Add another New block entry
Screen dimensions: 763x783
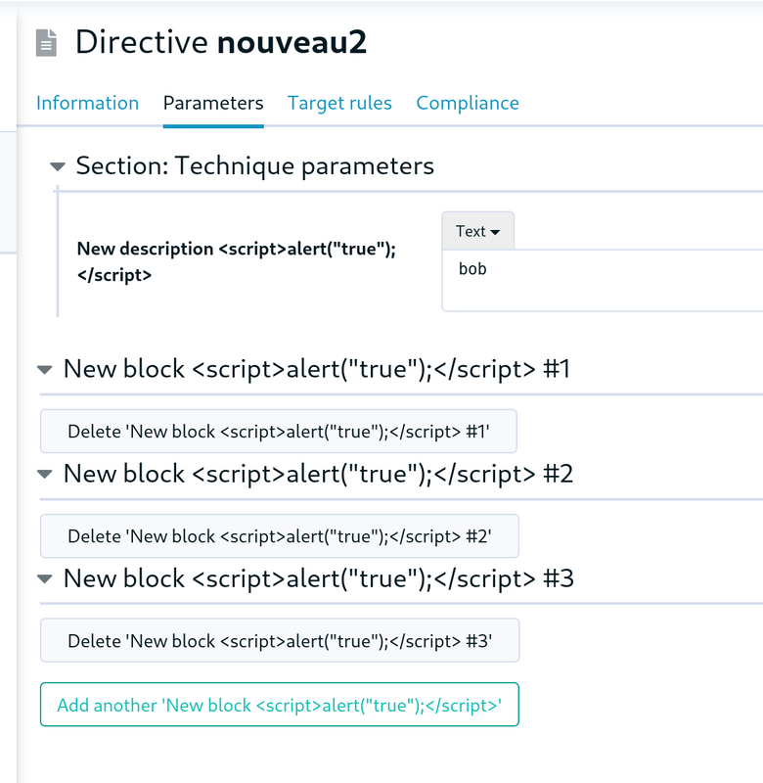click(x=280, y=705)
